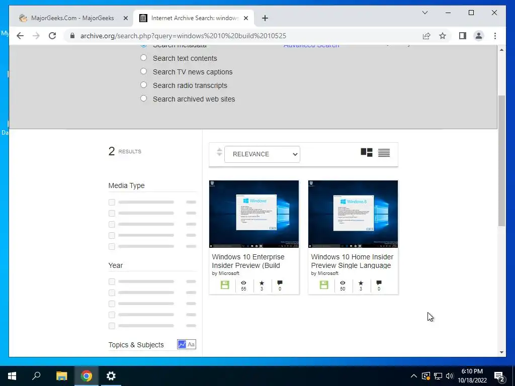Viewport: 515px width, 386px height.
Task: Click reviews comment icon on Enterprise result
Action: 280,283
